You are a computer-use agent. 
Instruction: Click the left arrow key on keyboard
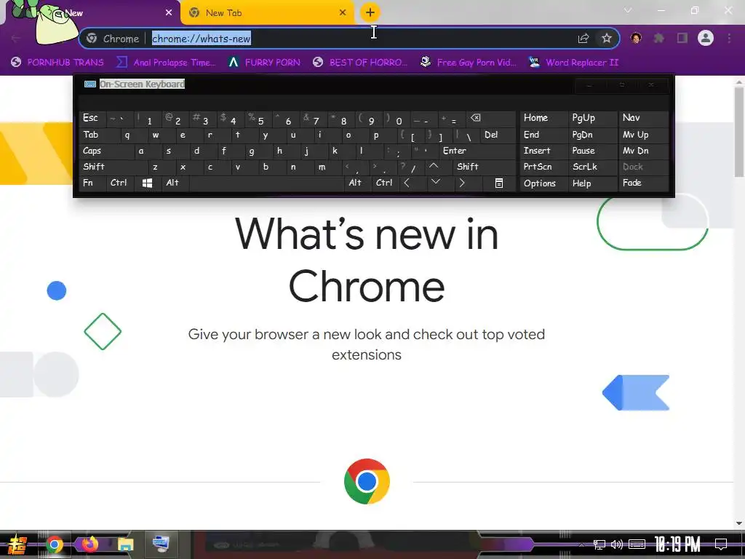[x=407, y=183]
